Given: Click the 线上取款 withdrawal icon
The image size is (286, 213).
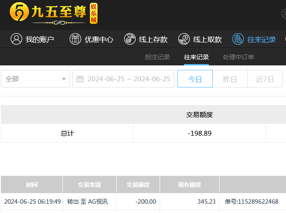Looking at the screenshot, I should (184, 39).
